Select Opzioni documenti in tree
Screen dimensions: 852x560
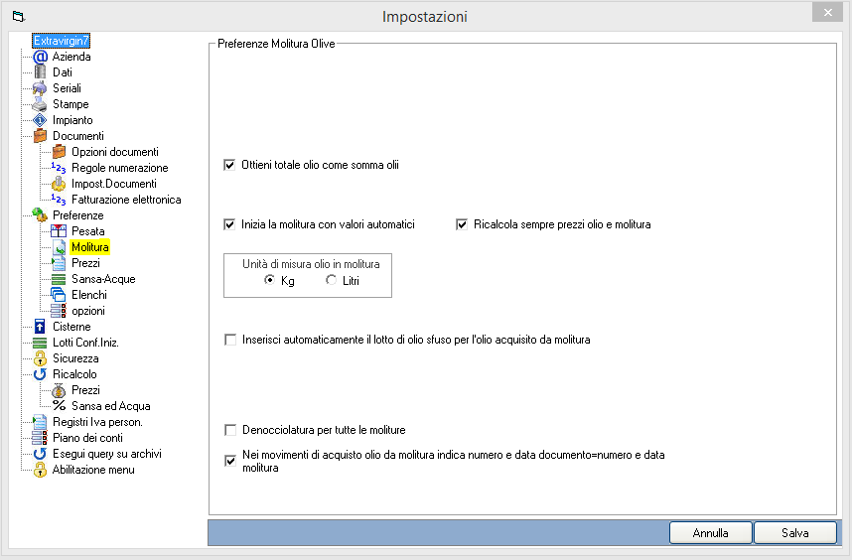[115, 152]
